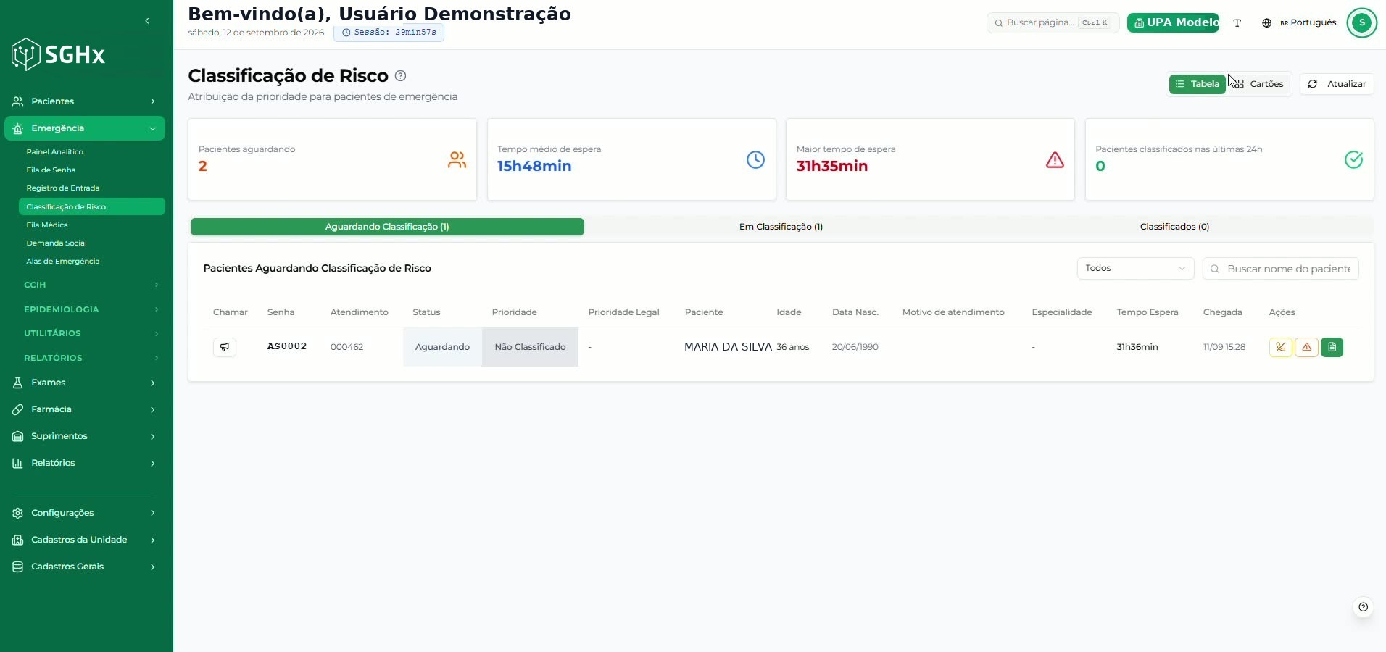This screenshot has height=652, width=1386.
Task: Select the Aguardando Classificação (1) tab
Action: [x=387, y=227]
